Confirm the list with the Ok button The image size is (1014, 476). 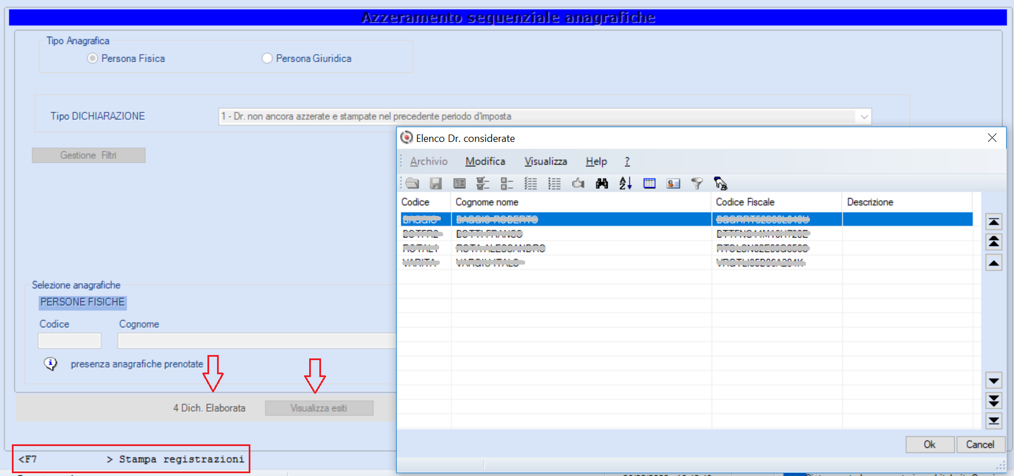(930, 444)
